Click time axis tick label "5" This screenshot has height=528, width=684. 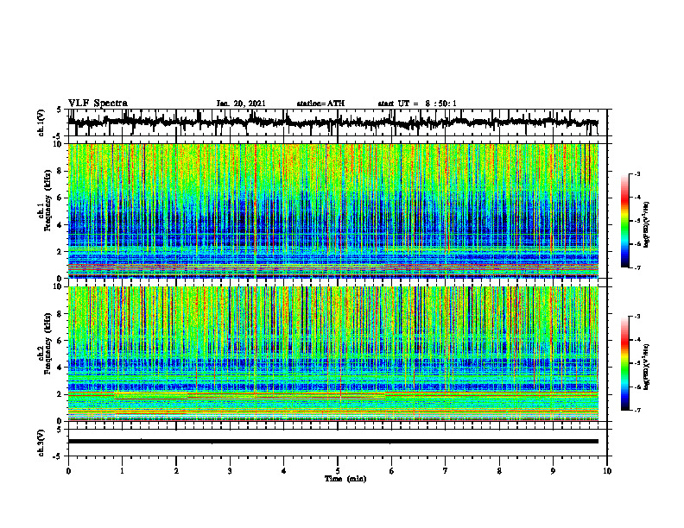point(338,471)
